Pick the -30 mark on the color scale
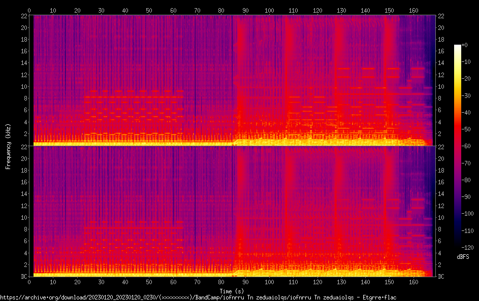This screenshot has width=479, height=301. 465,96
